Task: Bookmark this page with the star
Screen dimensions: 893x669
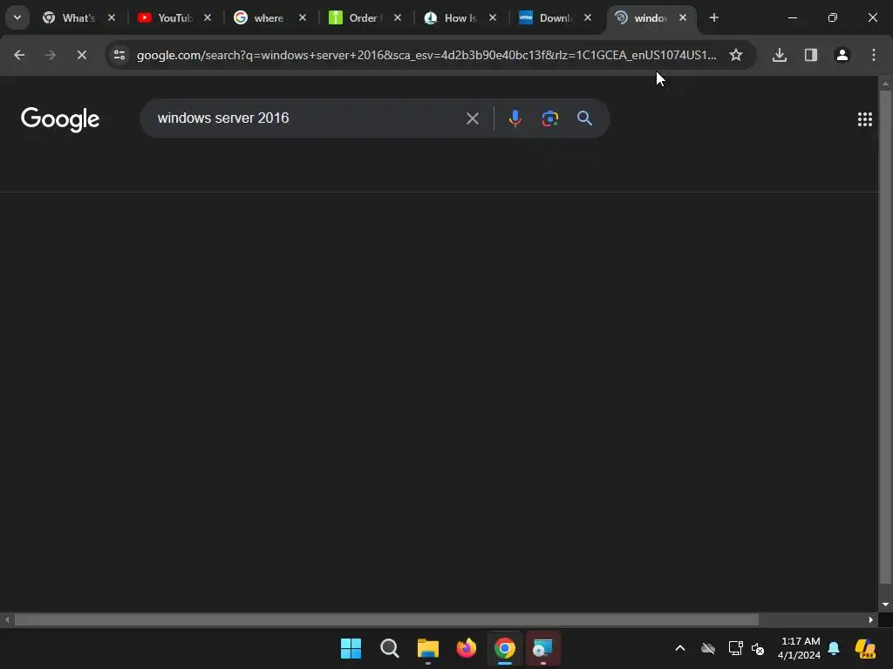Action: pyautogui.click(x=736, y=55)
